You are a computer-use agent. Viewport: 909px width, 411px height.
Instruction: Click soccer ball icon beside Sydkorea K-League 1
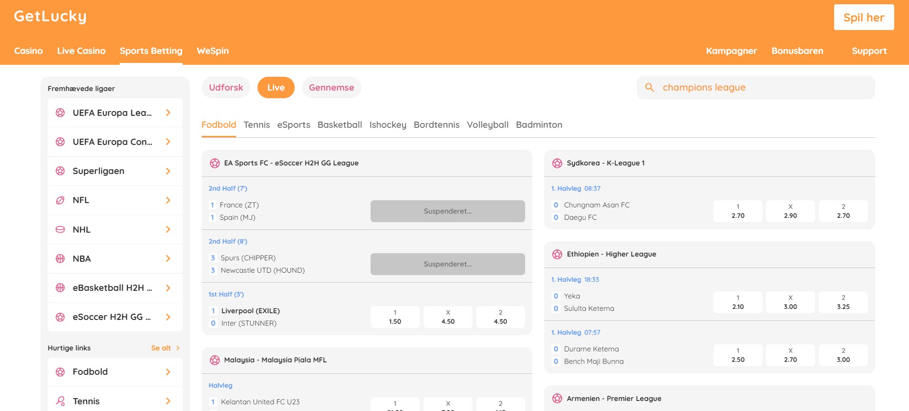pyautogui.click(x=557, y=163)
